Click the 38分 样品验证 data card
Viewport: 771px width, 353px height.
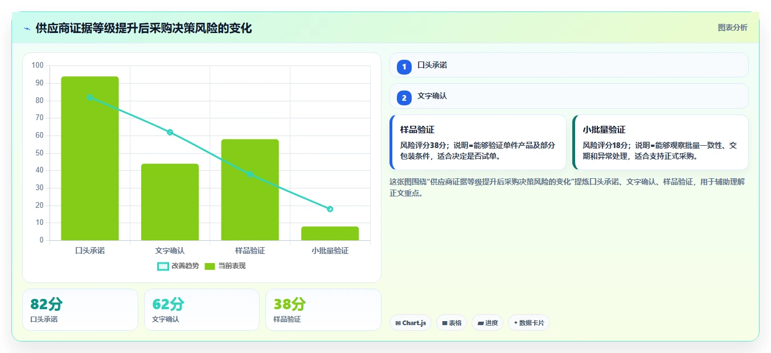pos(323,310)
